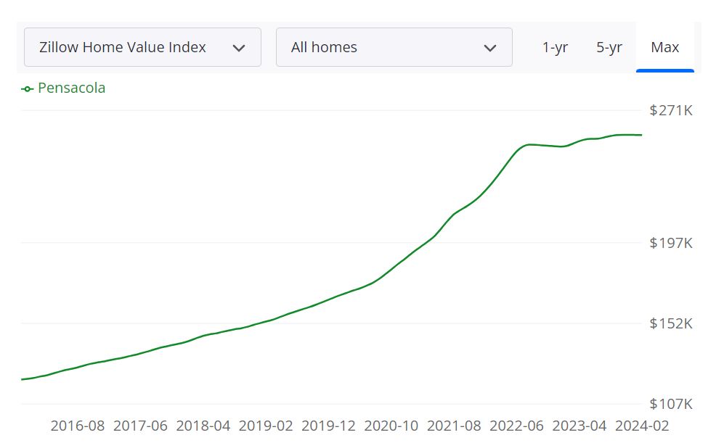Click the $271K y-axis label

pyautogui.click(x=671, y=111)
